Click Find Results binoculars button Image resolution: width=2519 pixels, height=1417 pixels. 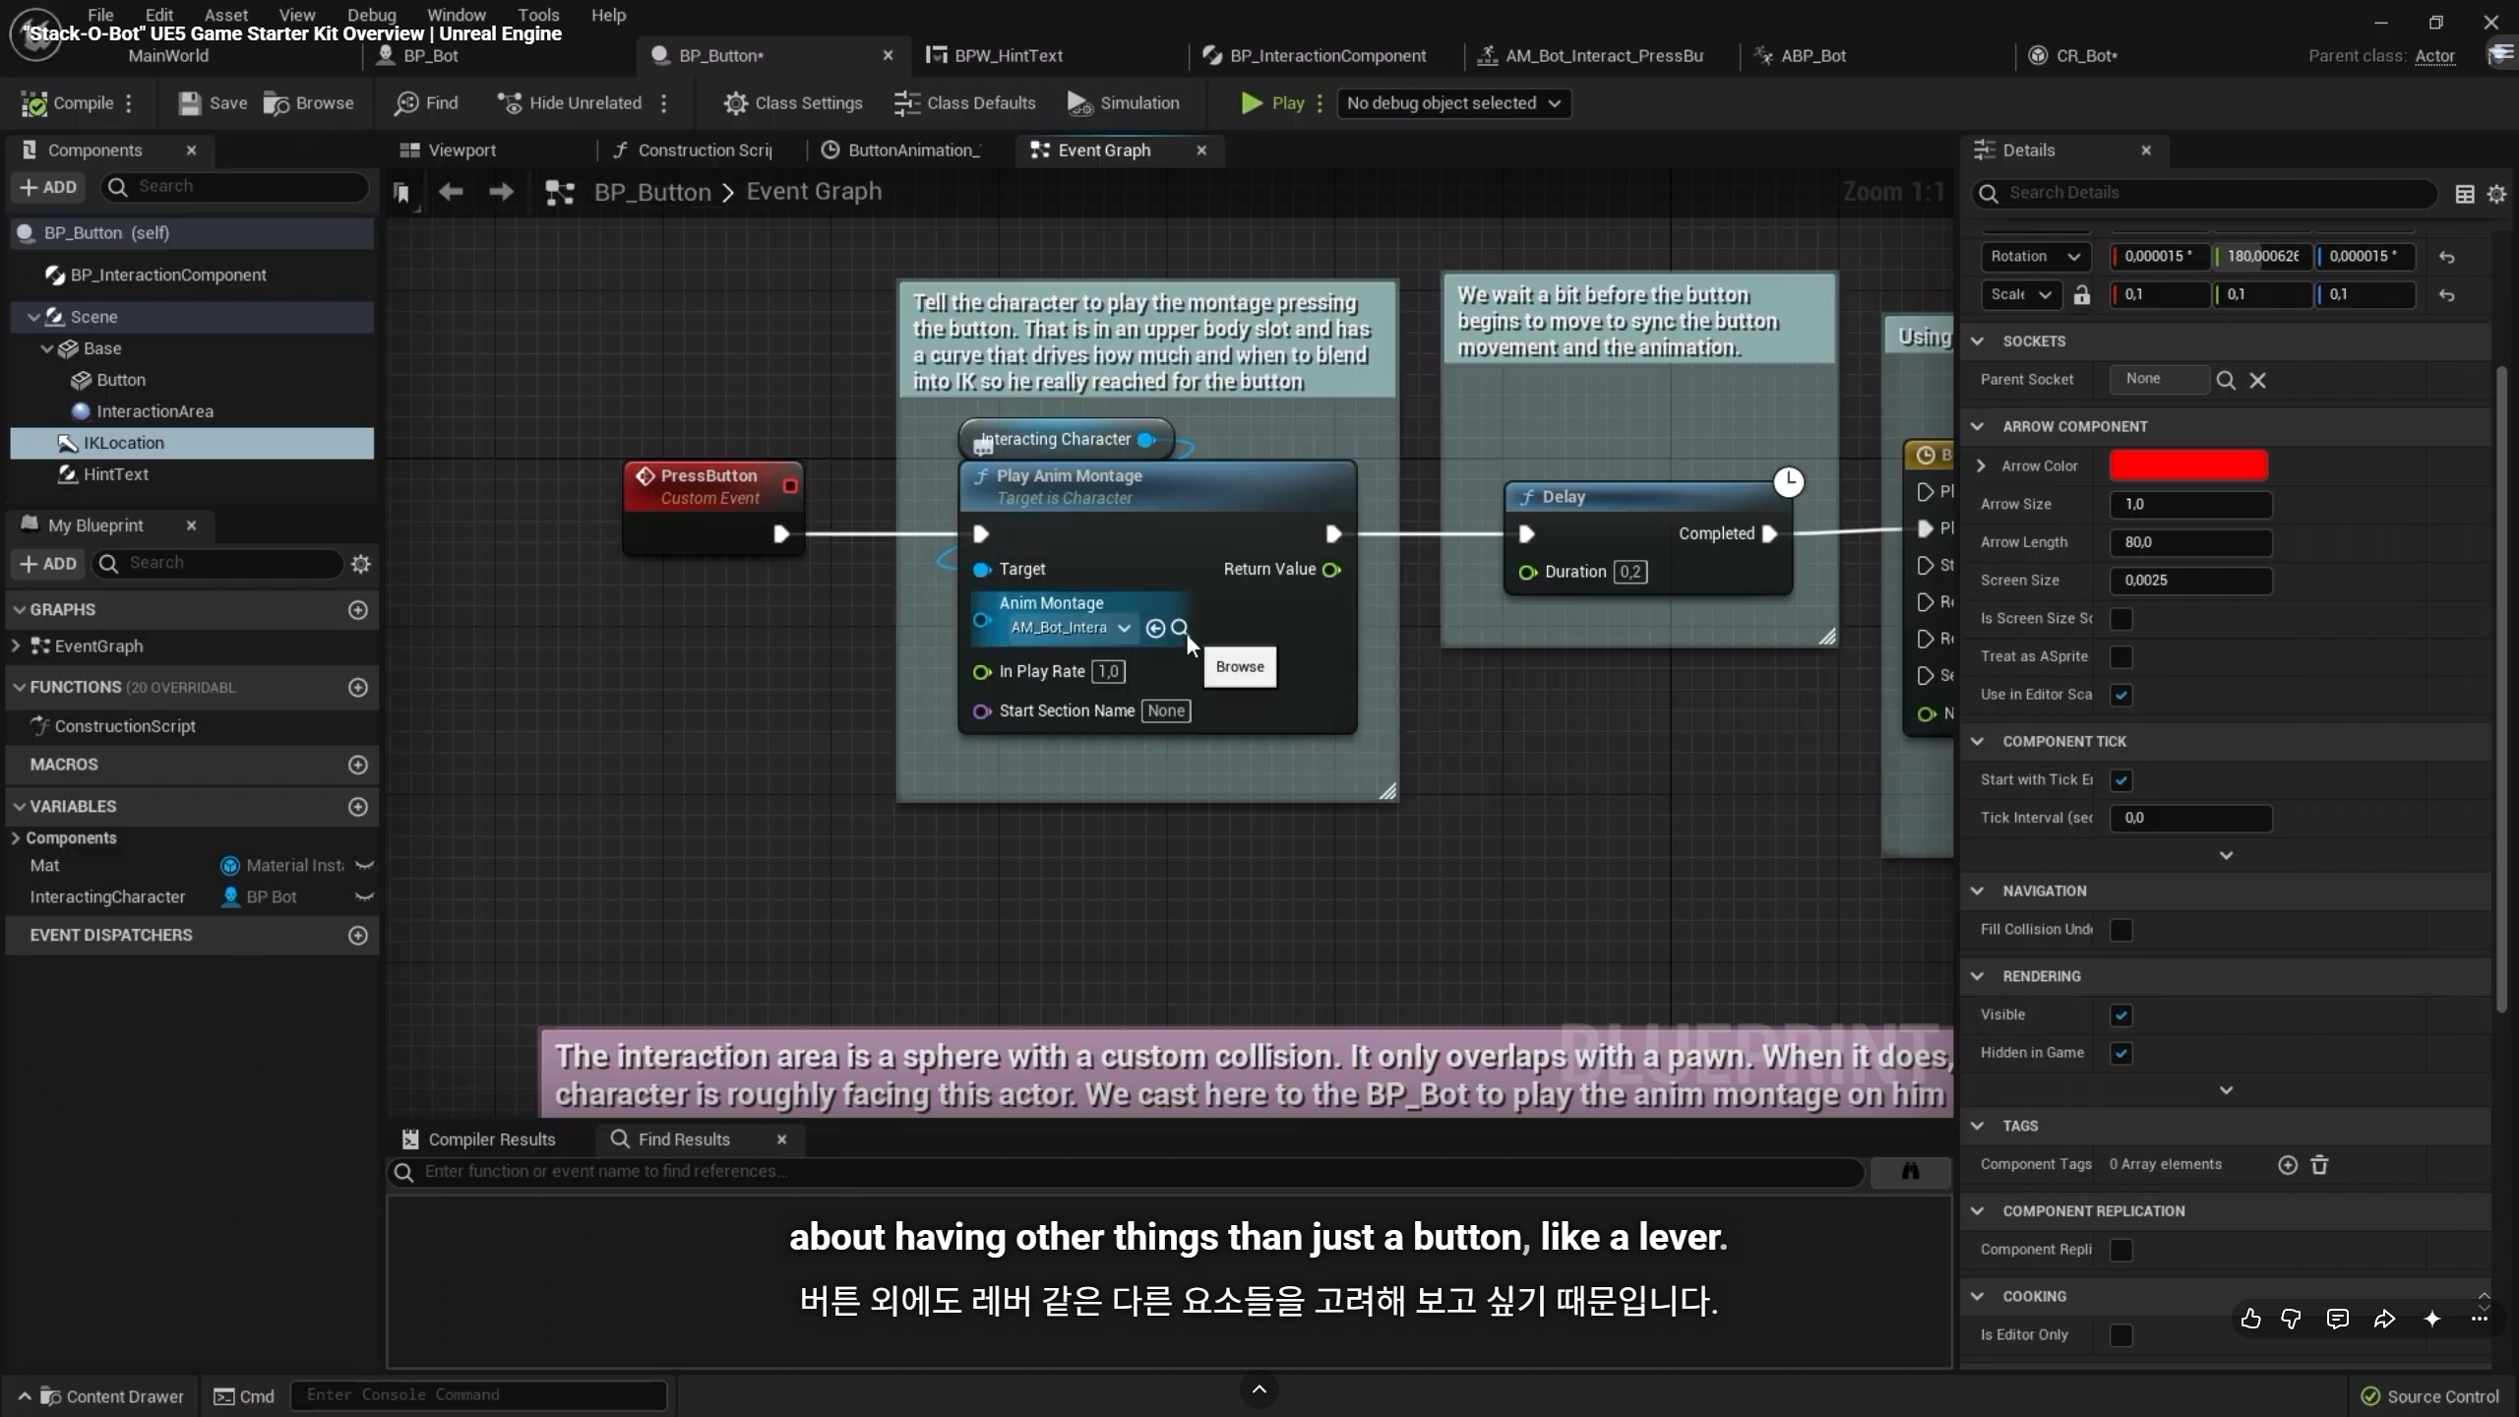(1911, 1171)
